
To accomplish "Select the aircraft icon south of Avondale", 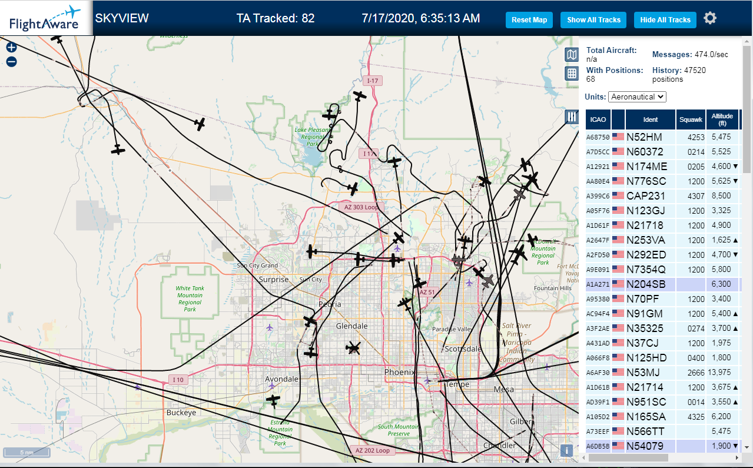I will click(x=273, y=400).
